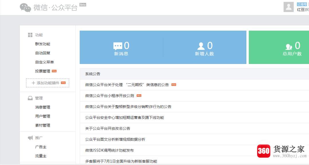Click the 管理 inbox tray icon
Image resolution: width=309 pixels, height=165 pixels.
click(30, 98)
